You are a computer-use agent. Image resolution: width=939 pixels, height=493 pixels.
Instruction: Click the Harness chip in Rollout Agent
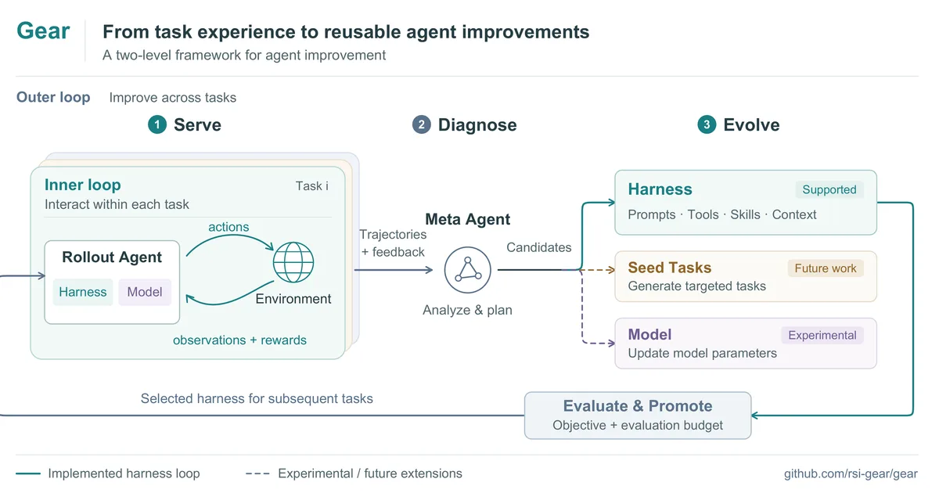pos(83,292)
